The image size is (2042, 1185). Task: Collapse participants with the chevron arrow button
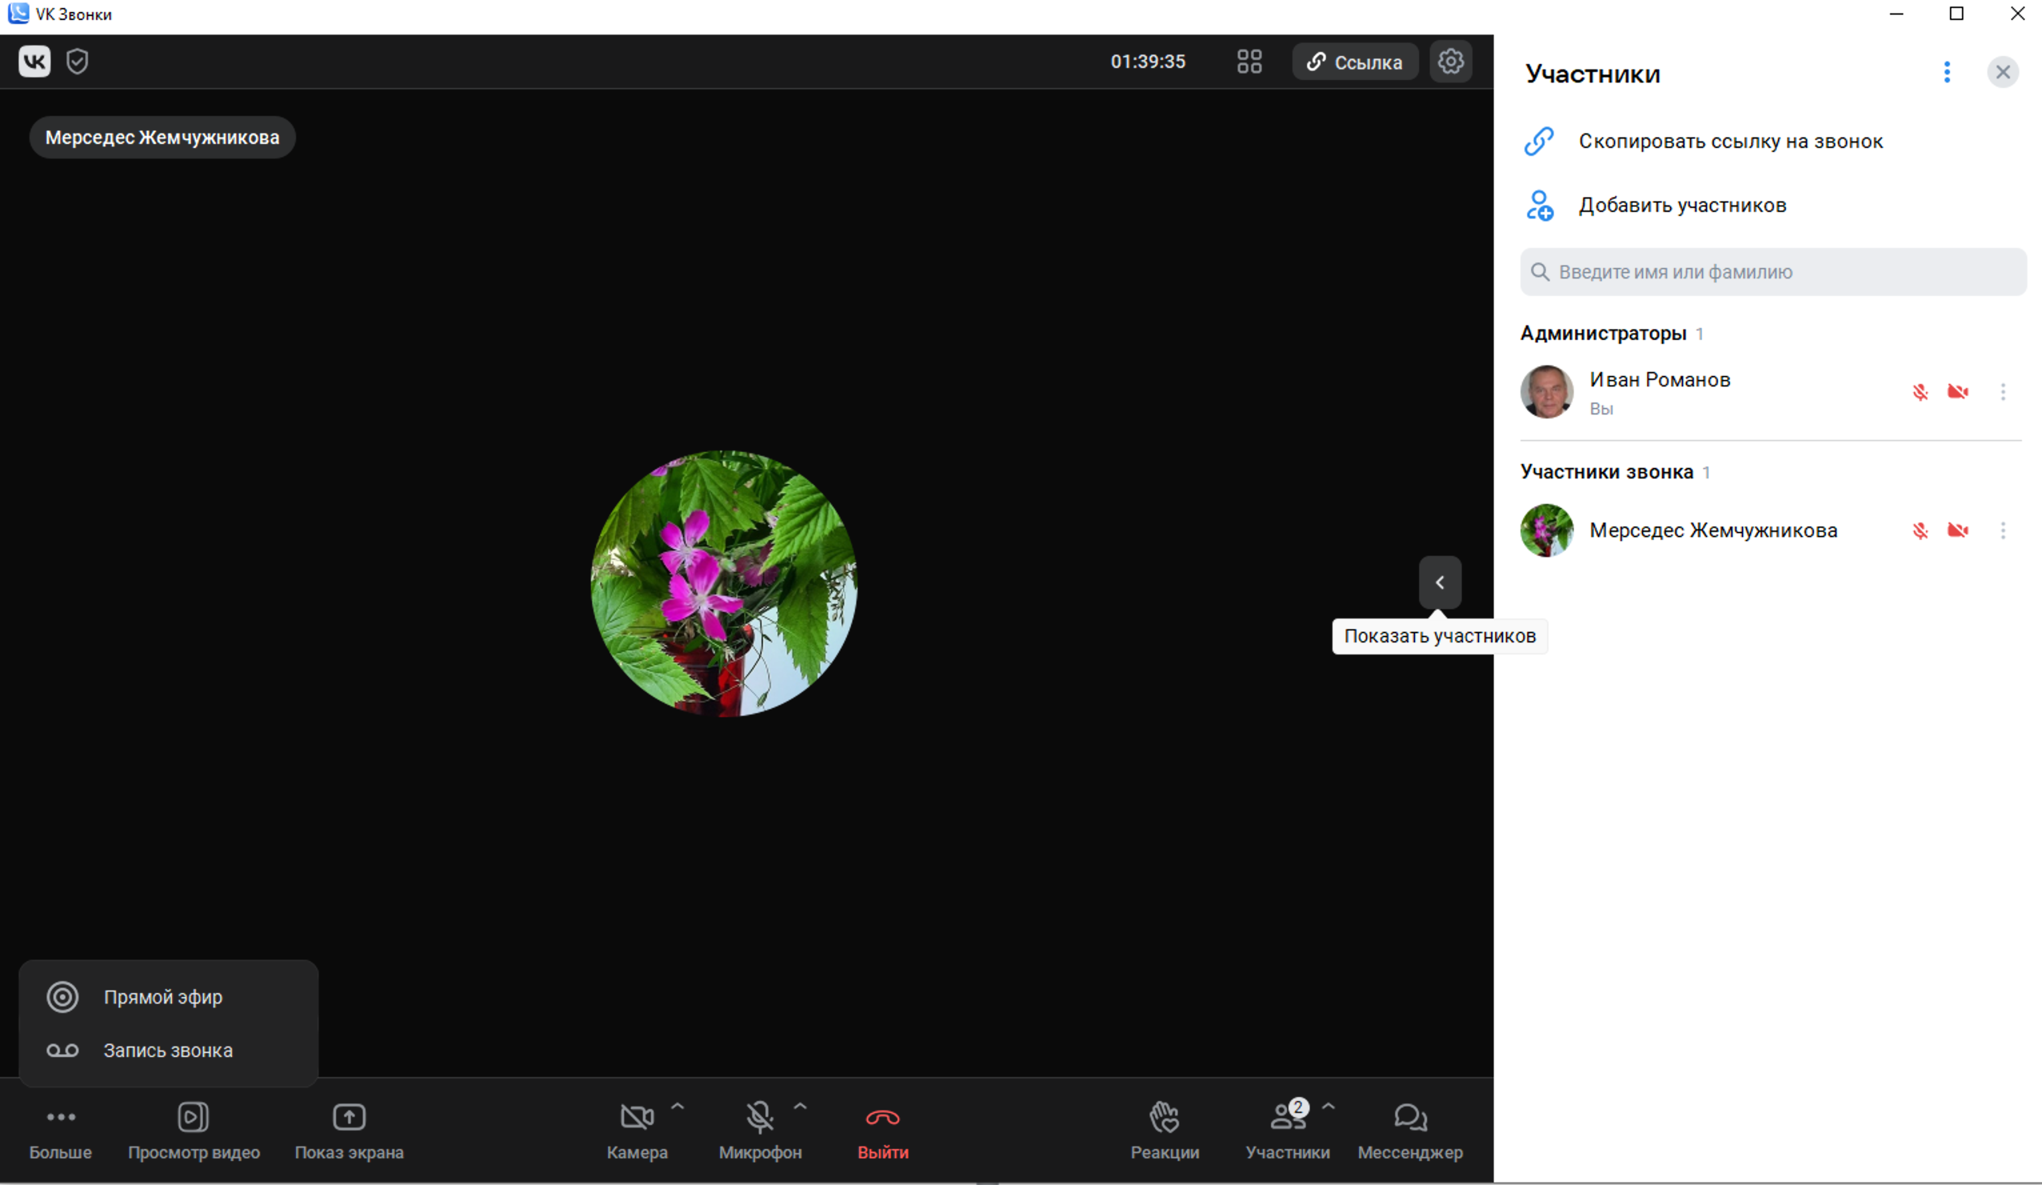click(x=1439, y=583)
